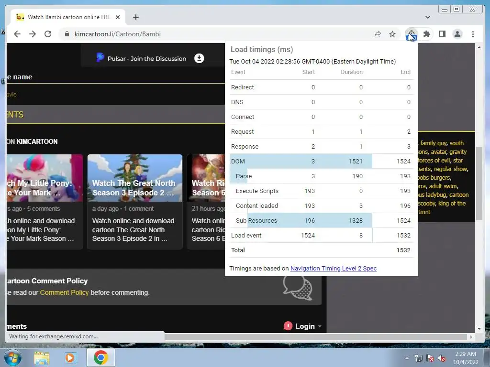Open the tab search dropdown arrow
Viewport: 490px width, 367px height.
428,17
